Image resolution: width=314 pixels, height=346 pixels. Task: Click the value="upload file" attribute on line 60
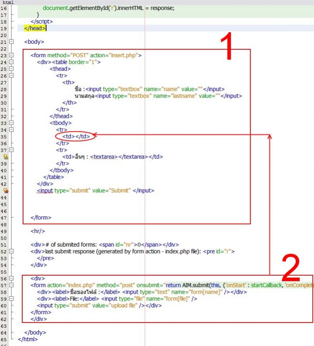pos(115,305)
